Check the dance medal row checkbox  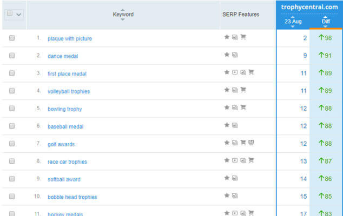tap(12, 56)
